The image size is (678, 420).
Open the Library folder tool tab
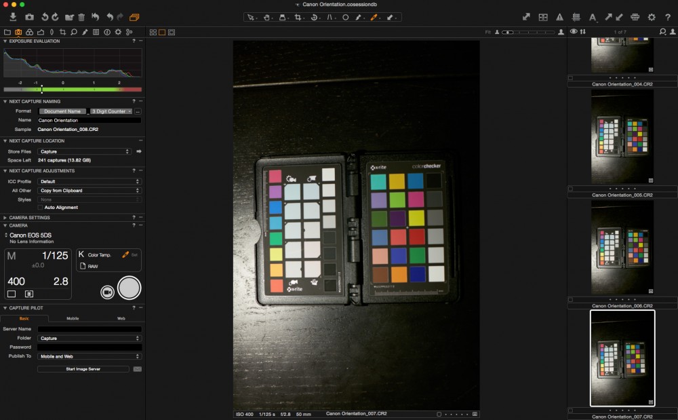[x=7, y=32]
